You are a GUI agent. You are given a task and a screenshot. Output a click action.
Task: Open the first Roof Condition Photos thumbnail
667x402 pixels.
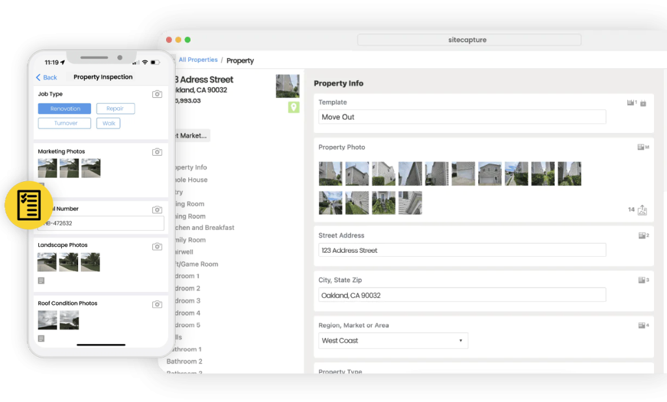click(47, 320)
